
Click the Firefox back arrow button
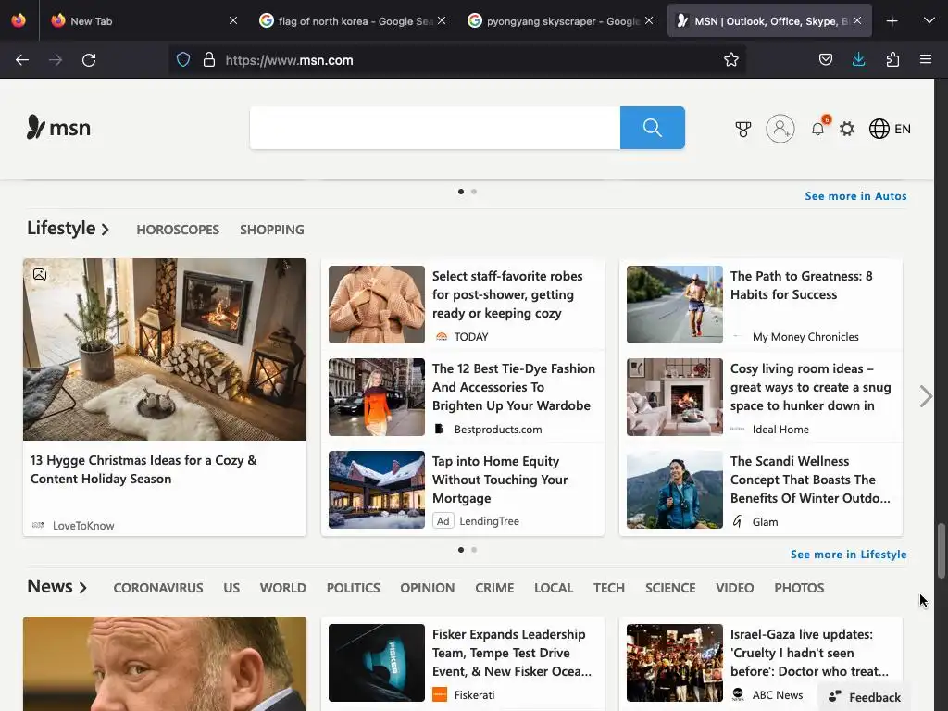tap(22, 60)
